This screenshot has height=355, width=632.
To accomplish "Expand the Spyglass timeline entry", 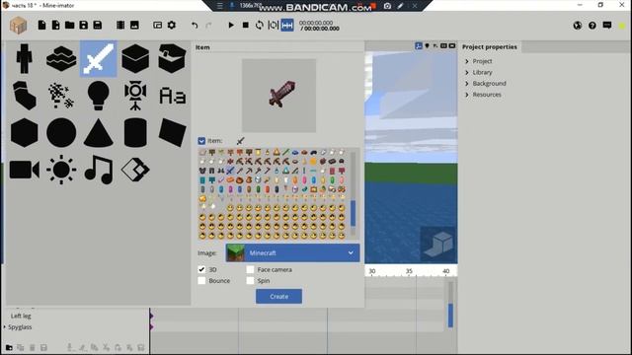I will pyautogui.click(x=5, y=327).
